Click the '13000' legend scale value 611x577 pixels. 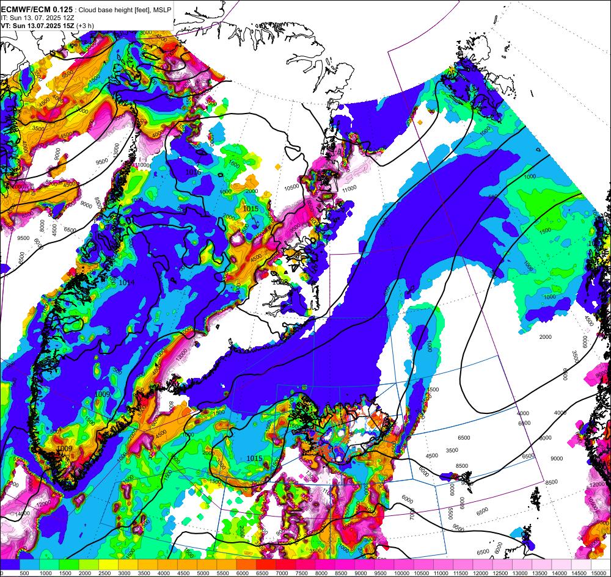(519, 573)
